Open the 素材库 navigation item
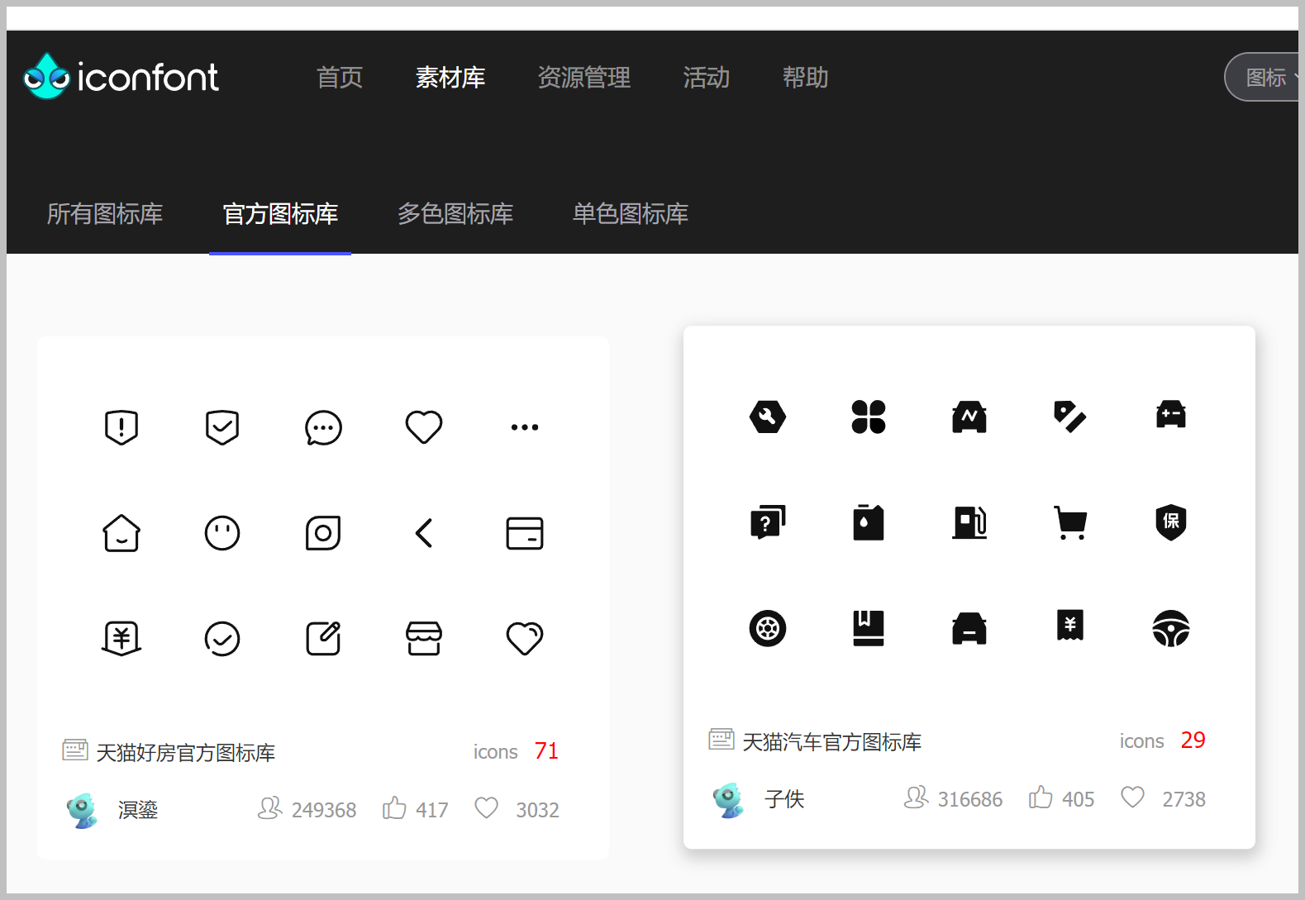 pos(450,78)
